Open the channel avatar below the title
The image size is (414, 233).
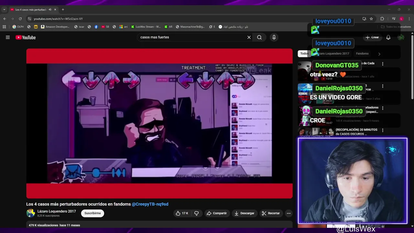[x=31, y=213]
